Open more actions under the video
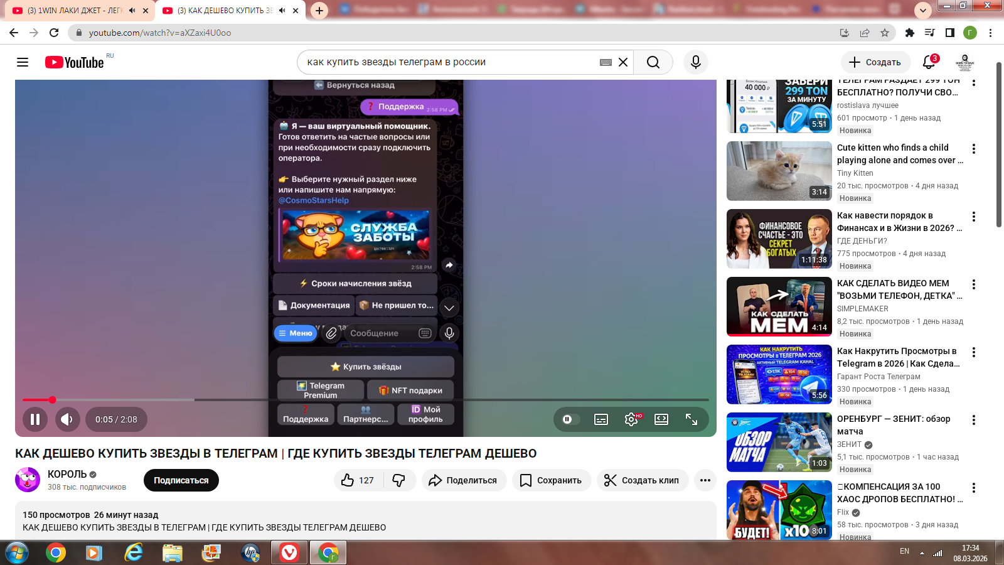 pyautogui.click(x=705, y=480)
